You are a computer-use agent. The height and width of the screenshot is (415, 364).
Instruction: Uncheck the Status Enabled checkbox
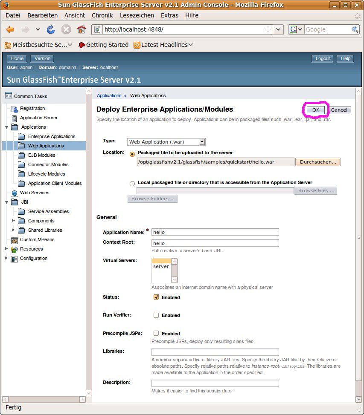[x=156, y=297]
